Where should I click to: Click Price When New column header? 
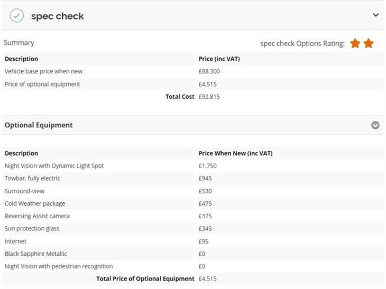235,153
